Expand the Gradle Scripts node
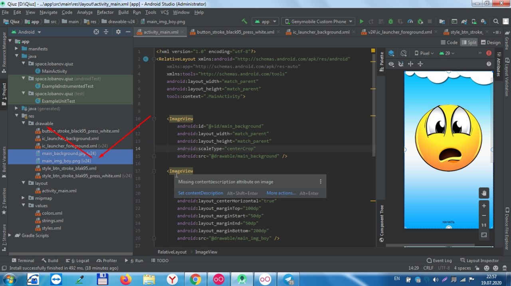 [10, 235]
